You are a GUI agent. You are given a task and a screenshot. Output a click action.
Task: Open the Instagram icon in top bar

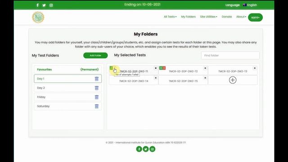tap(51, 5)
